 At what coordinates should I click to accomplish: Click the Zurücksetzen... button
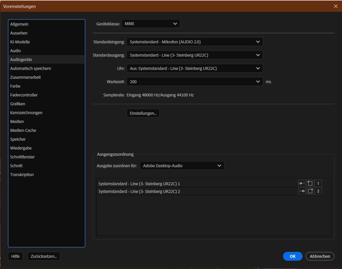coord(44,256)
